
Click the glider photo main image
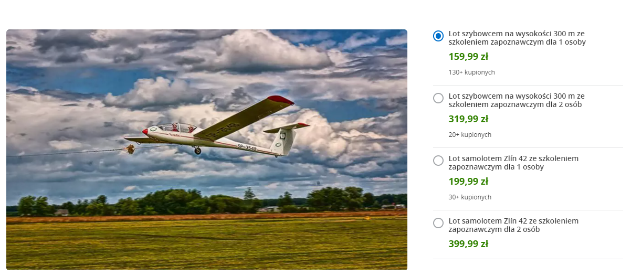point(207,150)
